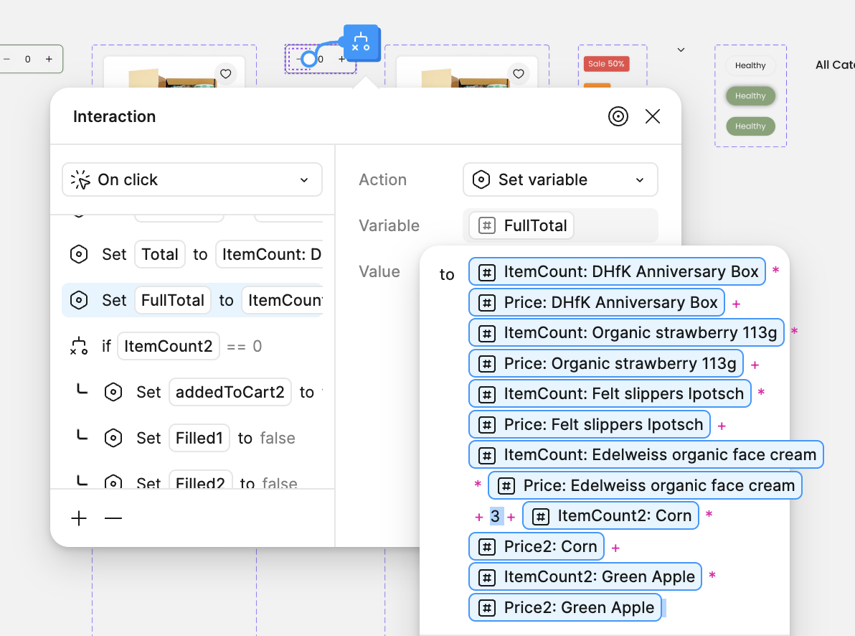This screenshot has height=636, width=855.
Task: Click the ItemCount2: Corn variable token
Action: tap(610, 515)
